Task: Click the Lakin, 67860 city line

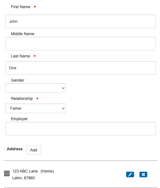Action: point(23,178)
